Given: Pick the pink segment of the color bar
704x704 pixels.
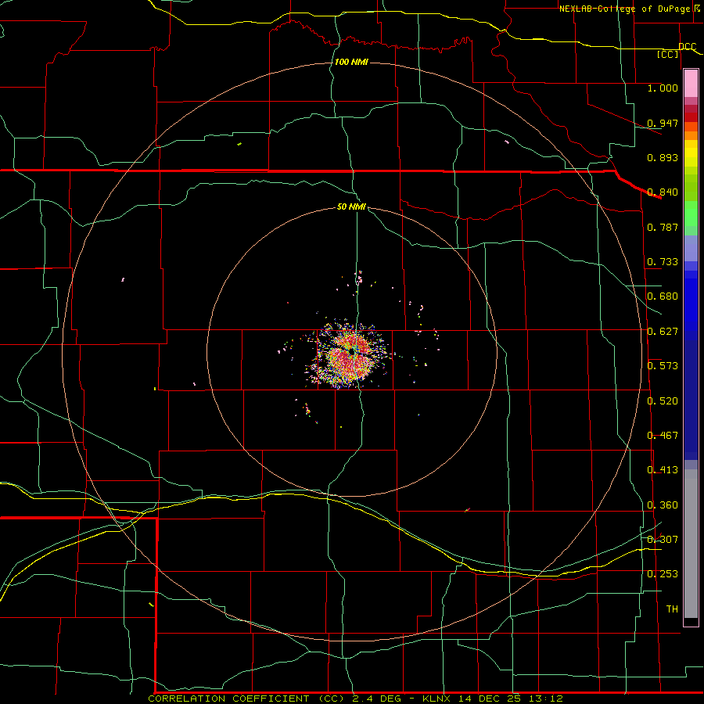Looking at the screenshot, I should coord(691,84).
